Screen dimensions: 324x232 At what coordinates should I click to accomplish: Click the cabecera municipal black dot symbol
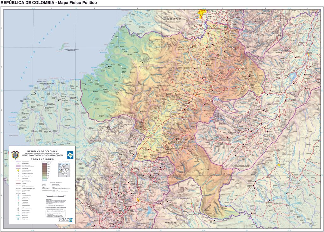pos(18,172)
